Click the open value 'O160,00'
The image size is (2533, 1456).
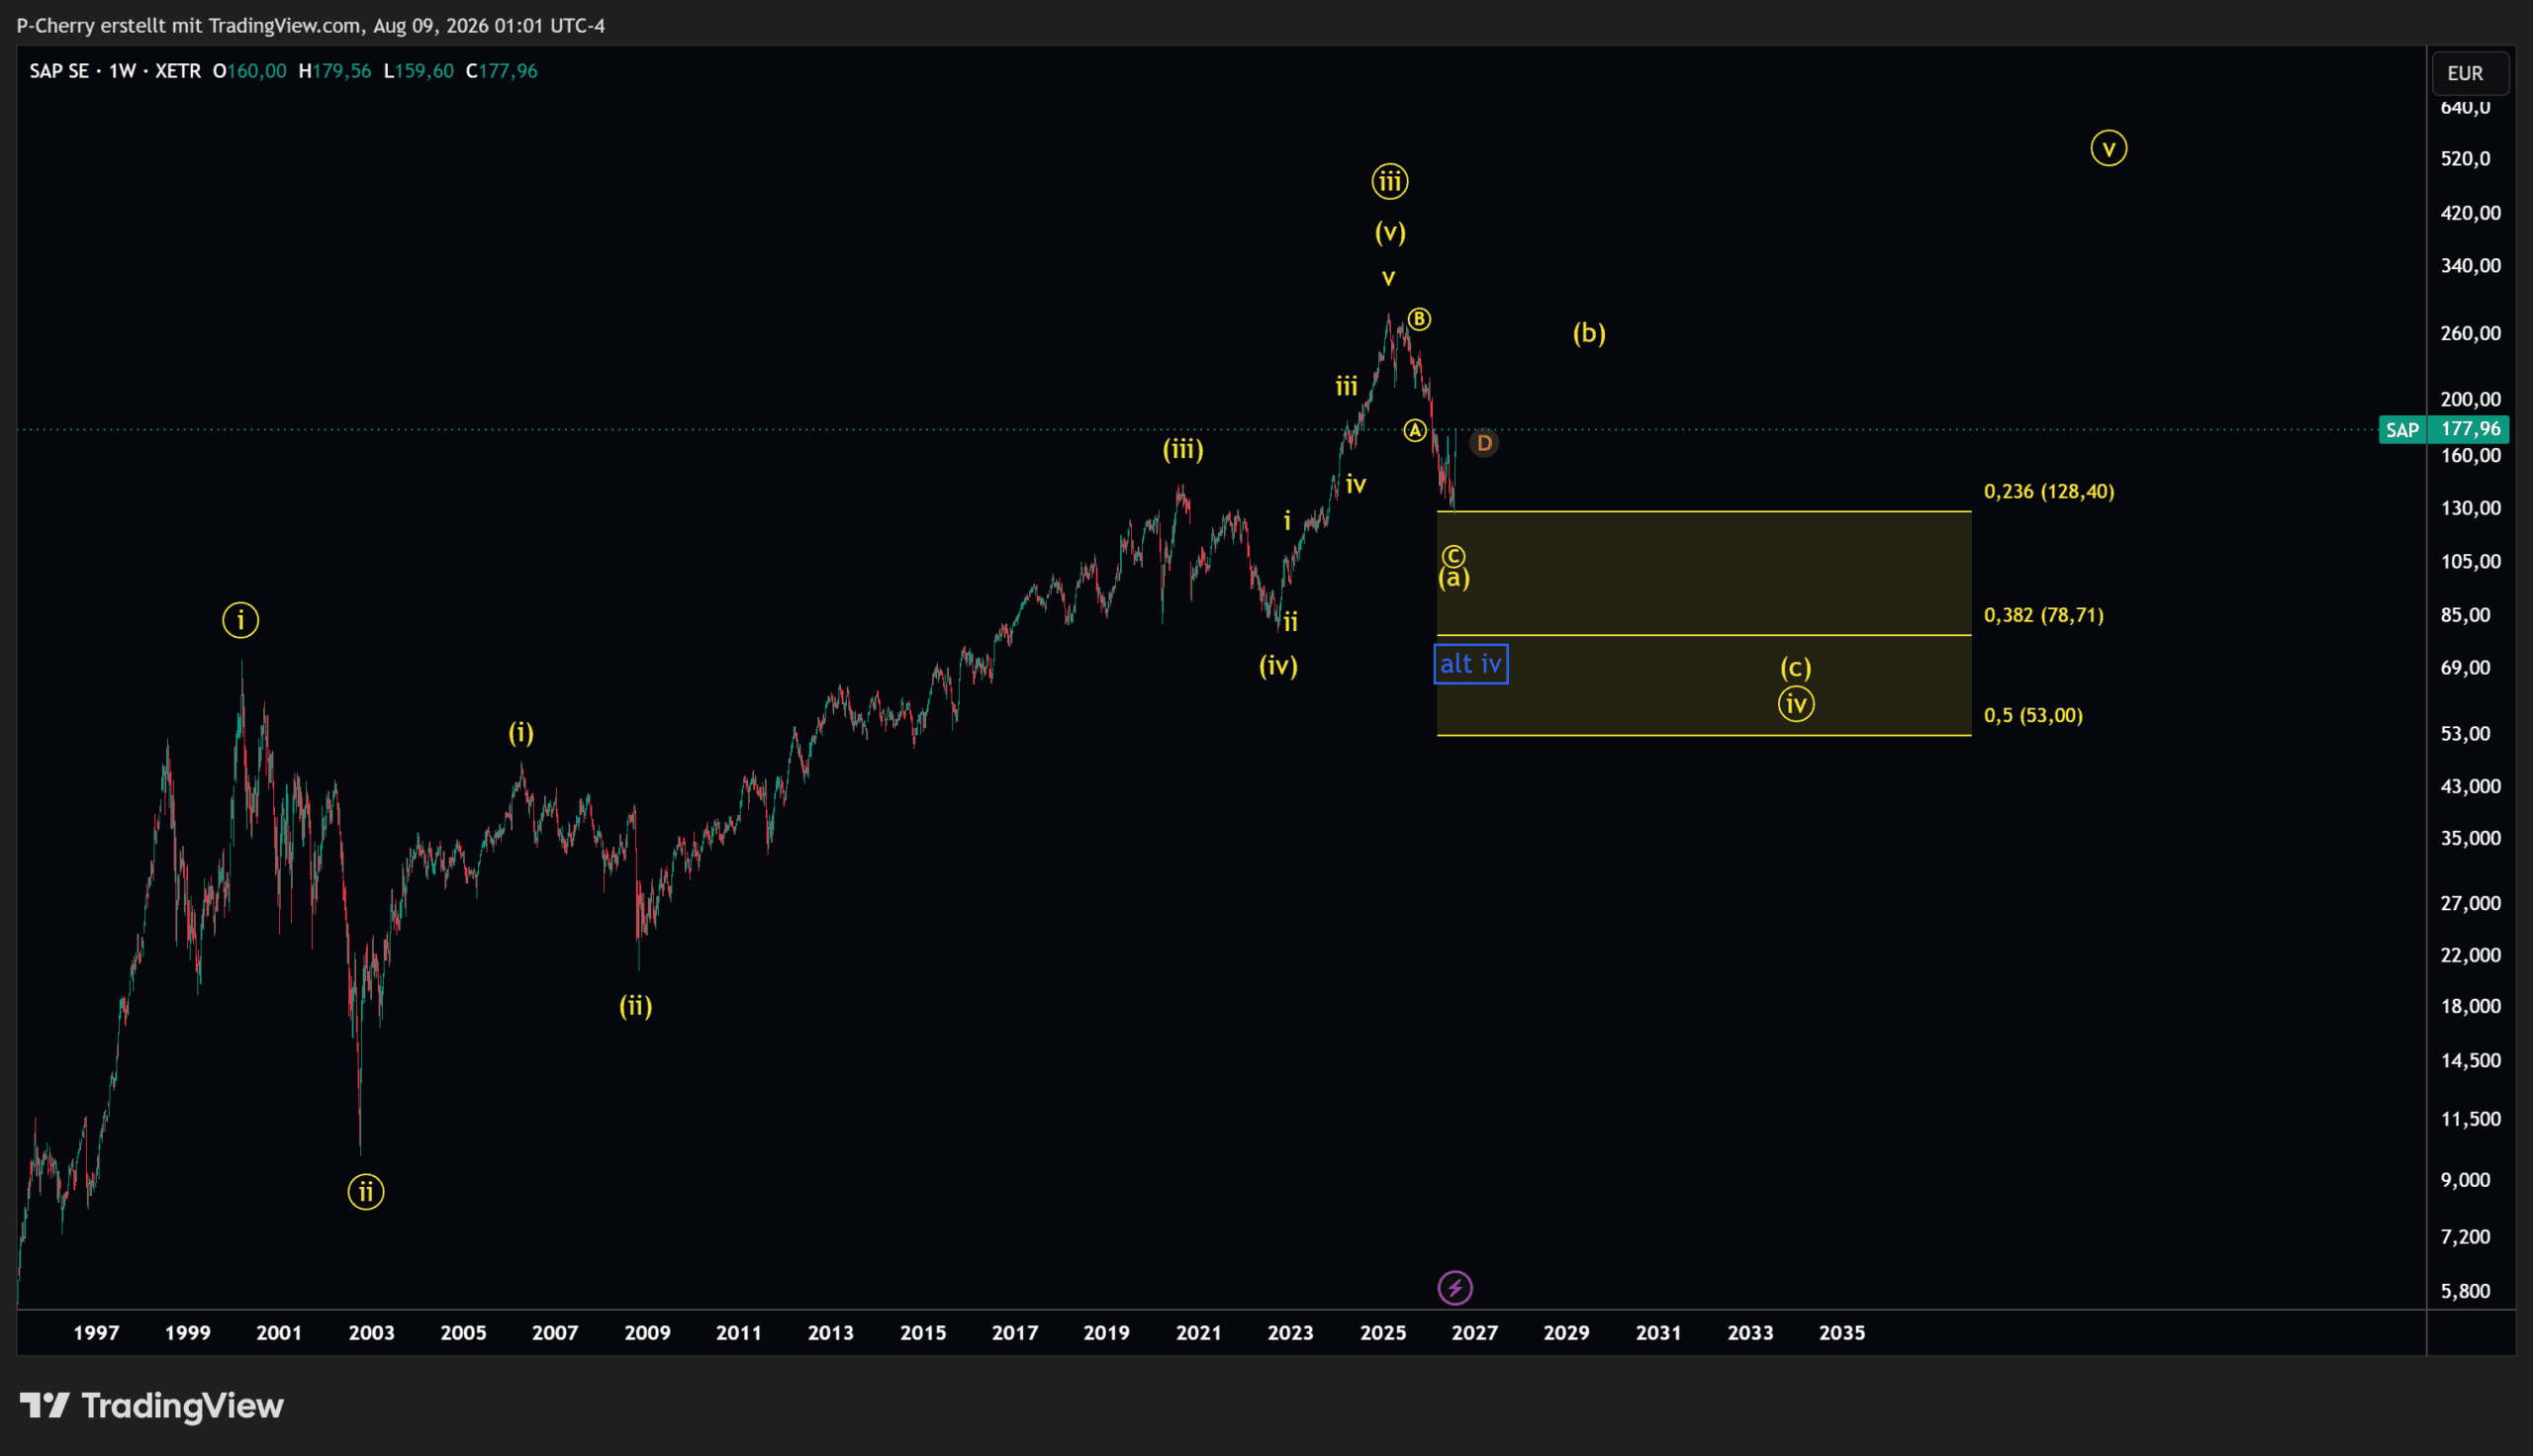(249, 71)
